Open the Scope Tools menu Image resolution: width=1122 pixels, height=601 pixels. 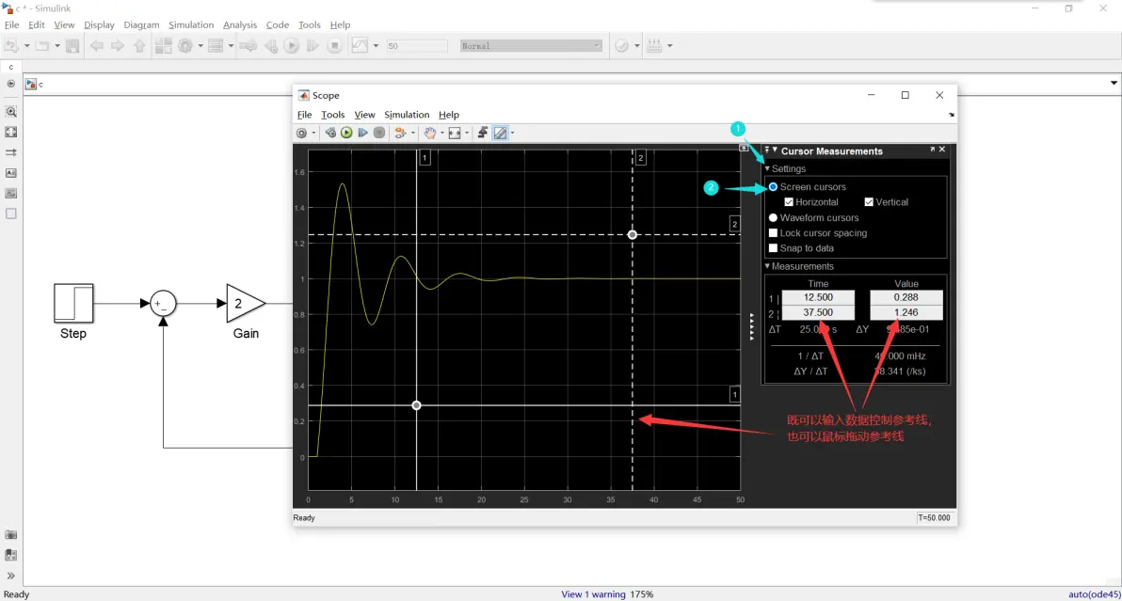coord(332,115)
